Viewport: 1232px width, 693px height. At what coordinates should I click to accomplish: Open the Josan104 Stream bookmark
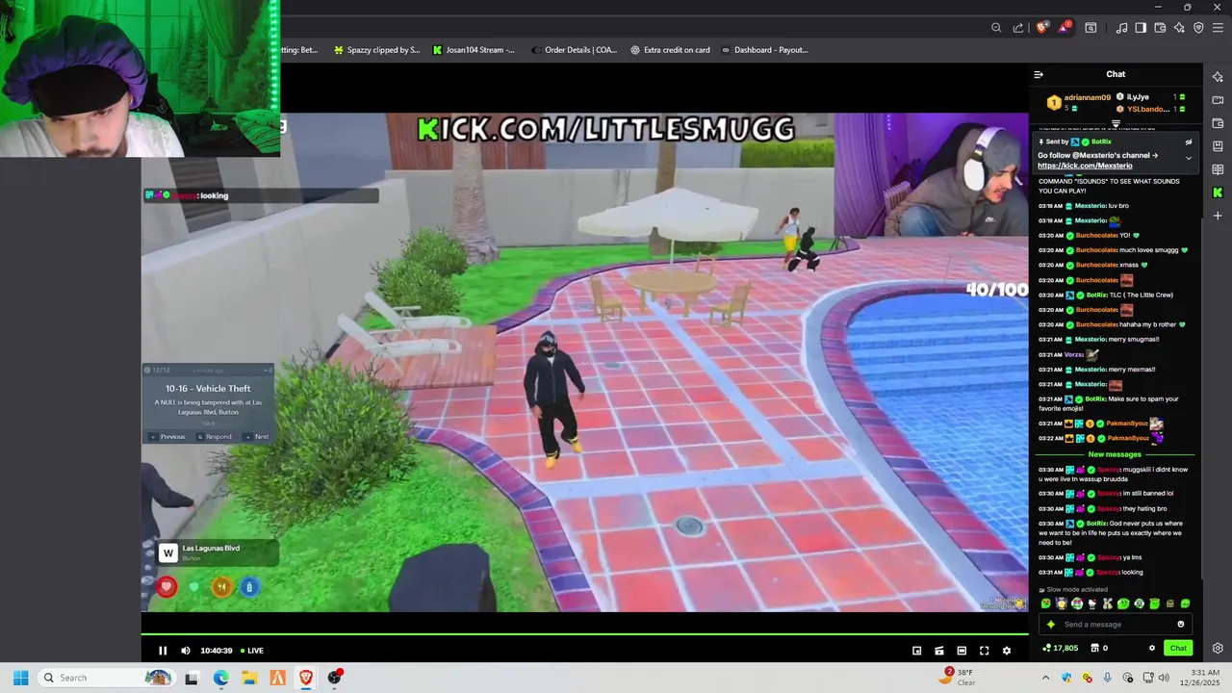point(474,50)
